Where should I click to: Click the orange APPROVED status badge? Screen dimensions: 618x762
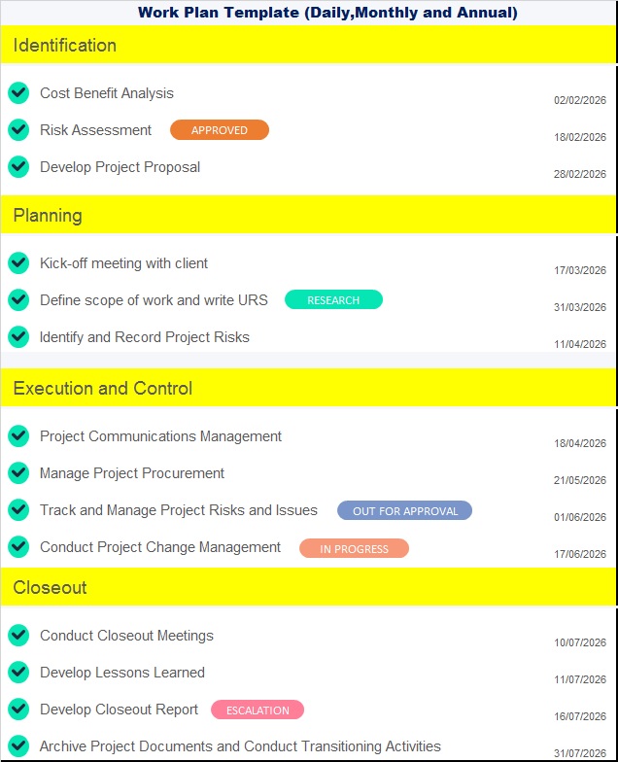coord(220,130)
